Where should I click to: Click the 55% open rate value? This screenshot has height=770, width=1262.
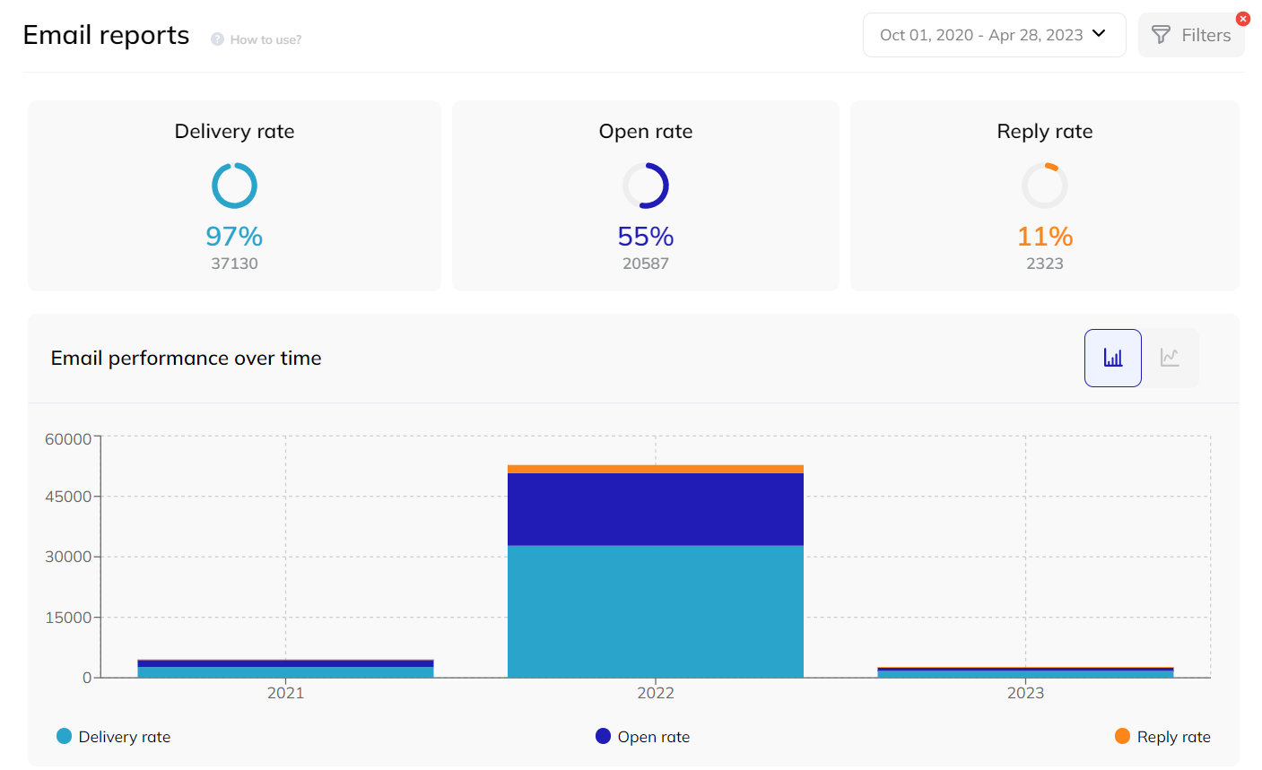point(646,236)
